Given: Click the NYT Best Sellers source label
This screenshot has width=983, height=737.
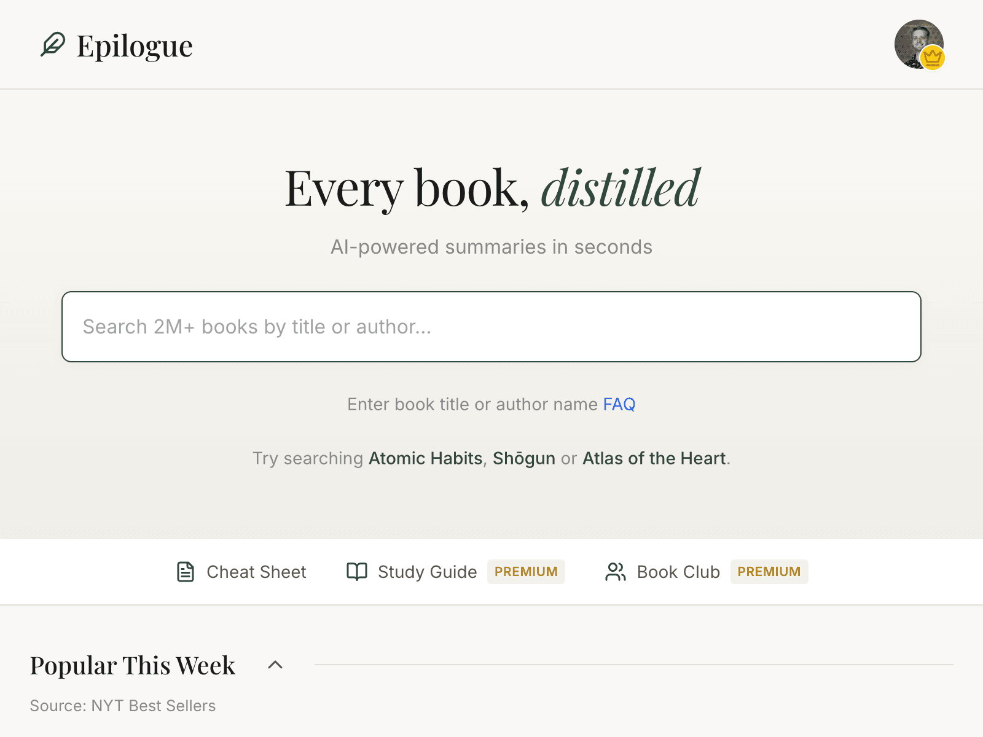Looking at the screenshot, I should [x=122, y=706].
